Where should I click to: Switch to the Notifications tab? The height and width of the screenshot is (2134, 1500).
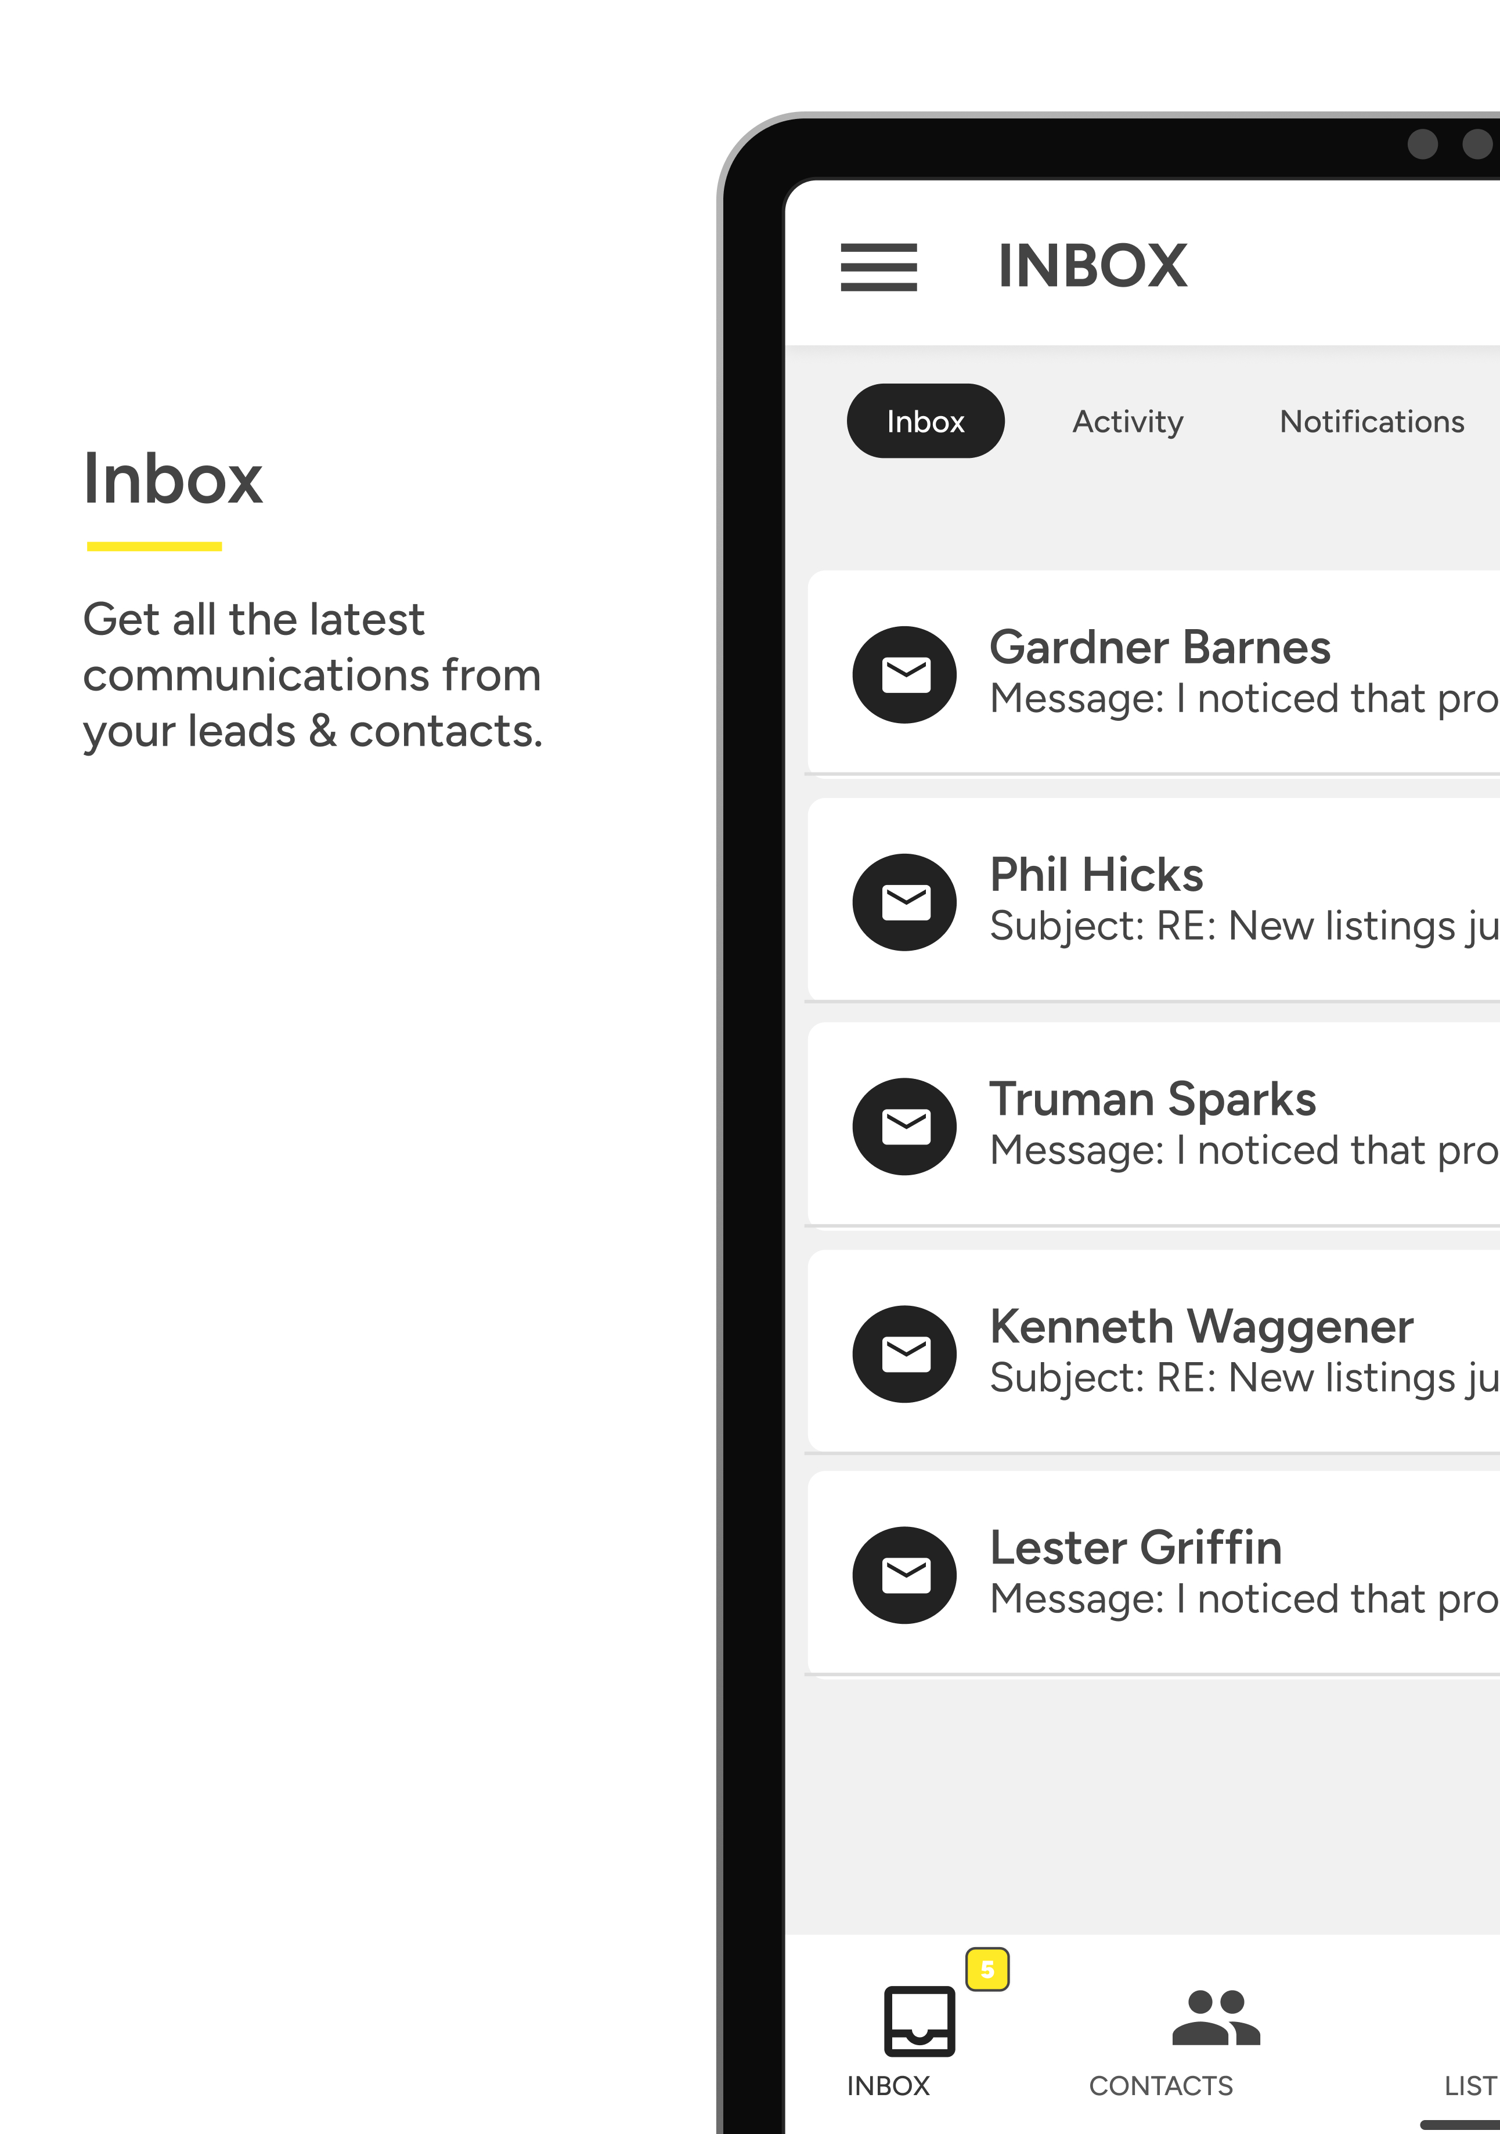pyautogui.click(x=1371, y=422)
